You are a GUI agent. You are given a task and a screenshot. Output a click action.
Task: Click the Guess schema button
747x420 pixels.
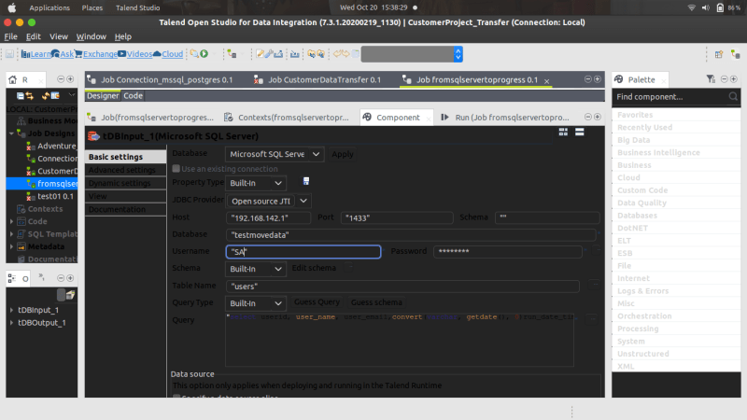[376, 302]
